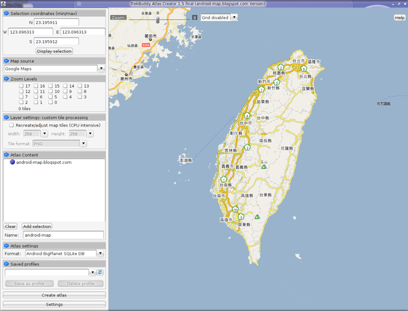Enable zoom level 16 checkbox
Screen dimensions: 408x311
[x=36, y=86]
